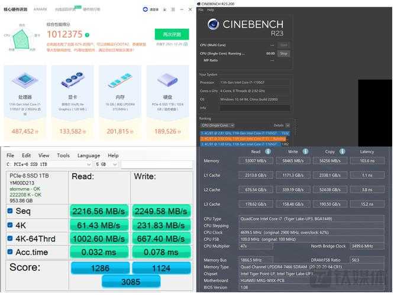Open the C: PCIe-8 SSD 1TB drive dropdown
394x295 pixels.
coord(49,165)
